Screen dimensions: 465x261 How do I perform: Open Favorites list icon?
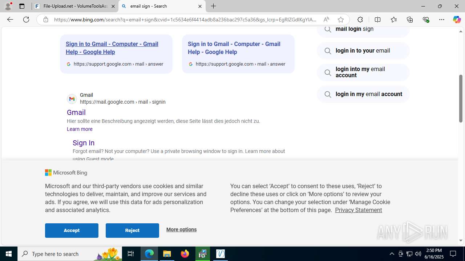[394, 20]
